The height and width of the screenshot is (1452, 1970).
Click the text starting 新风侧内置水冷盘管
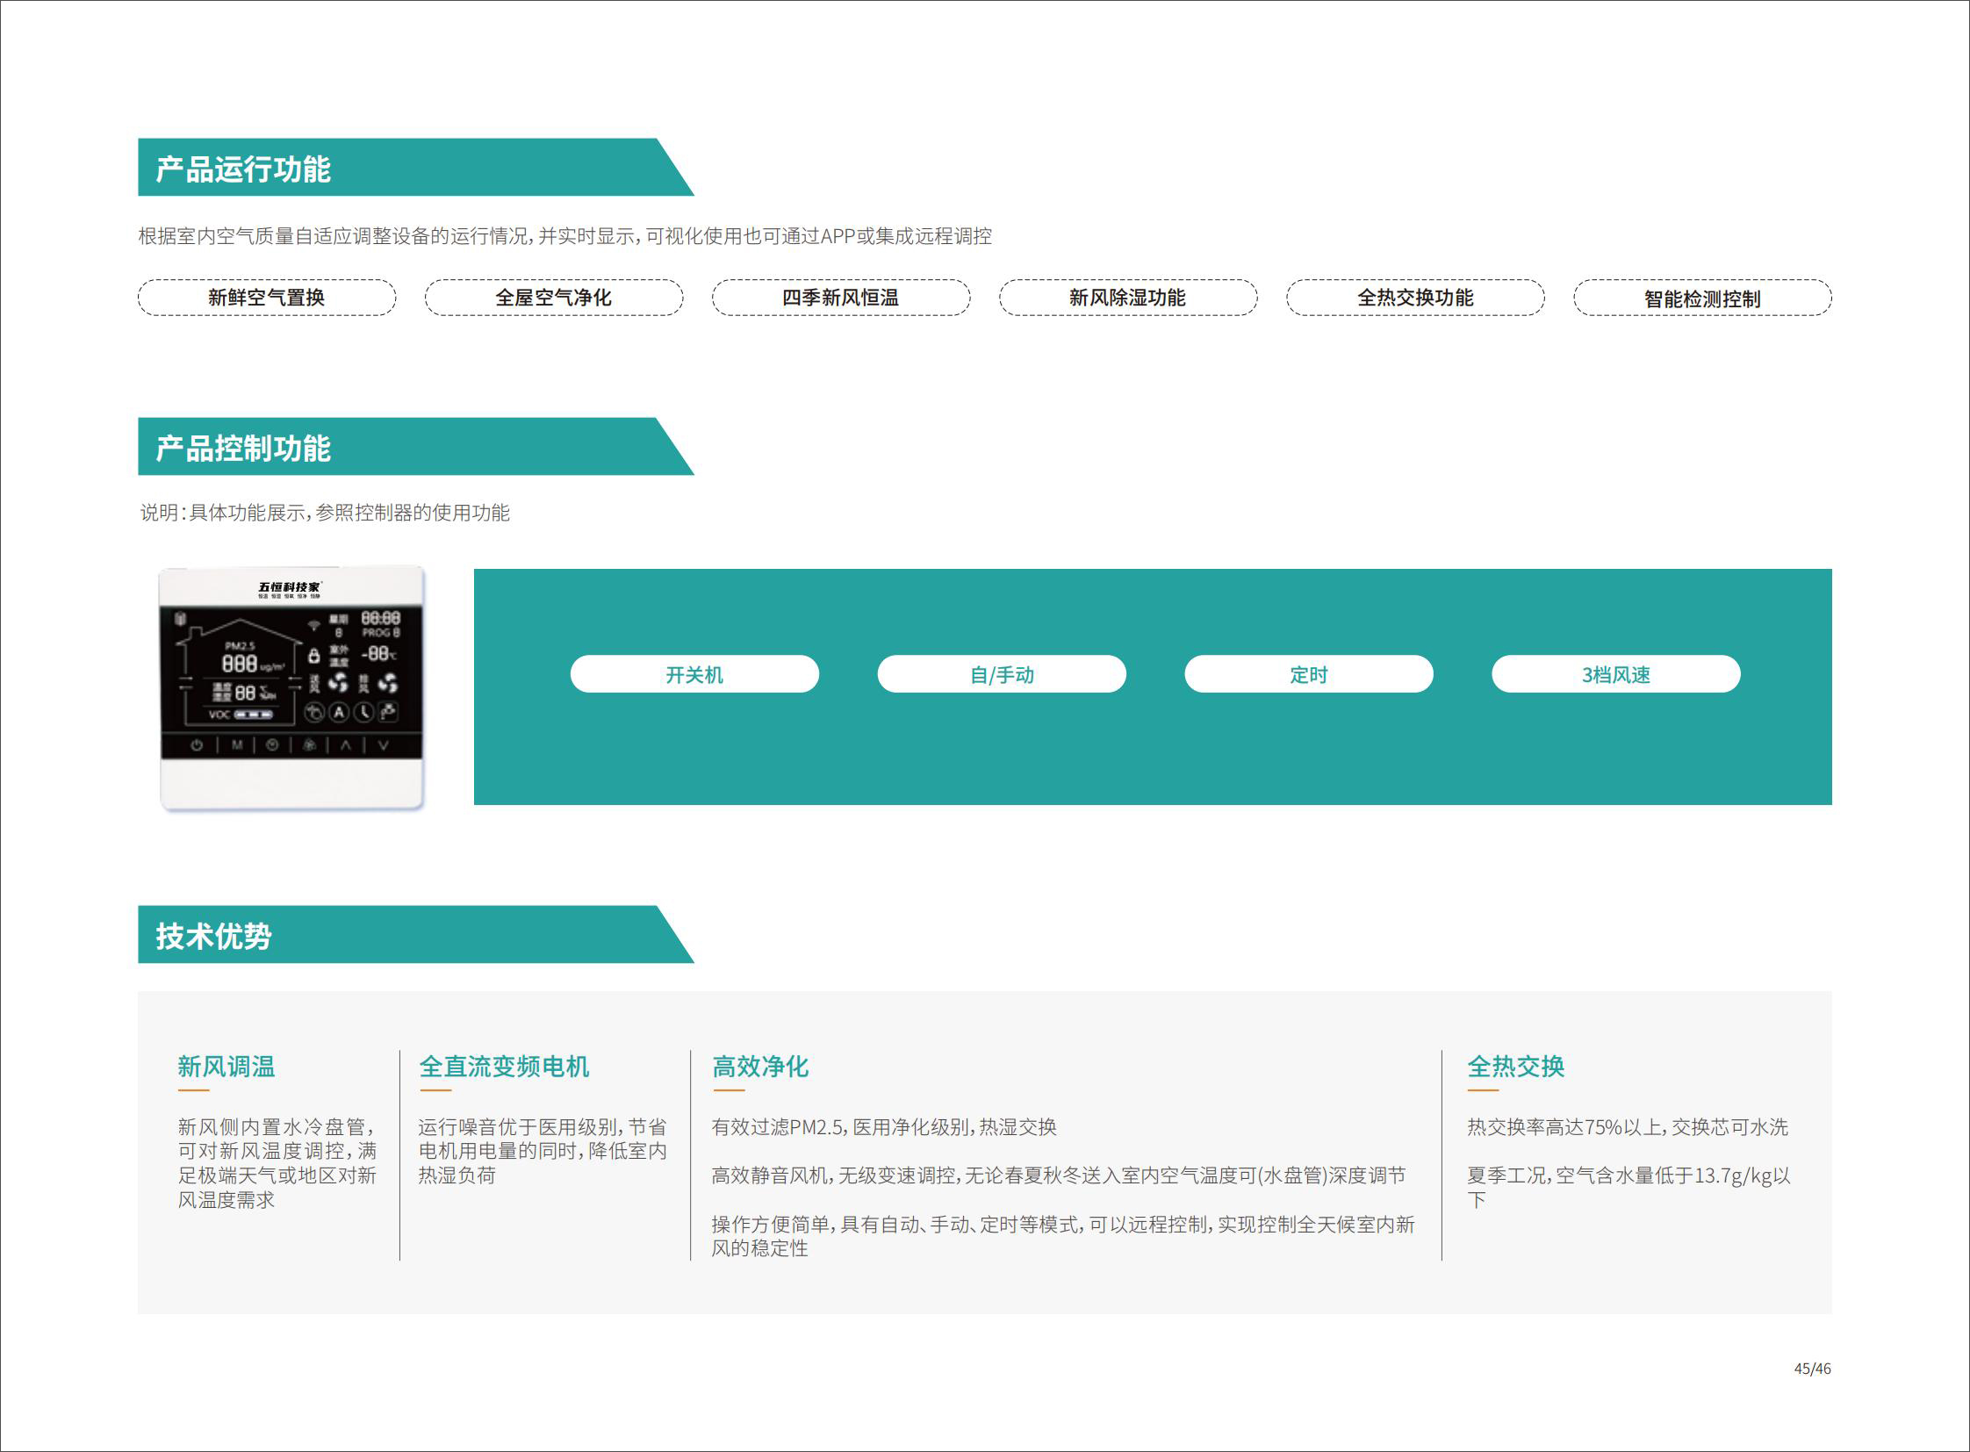point(277,1163)
